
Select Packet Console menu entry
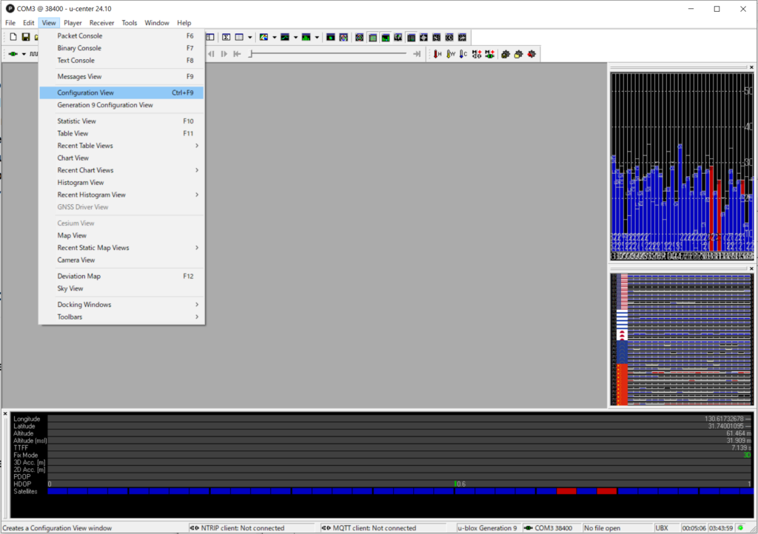point(122,36)
